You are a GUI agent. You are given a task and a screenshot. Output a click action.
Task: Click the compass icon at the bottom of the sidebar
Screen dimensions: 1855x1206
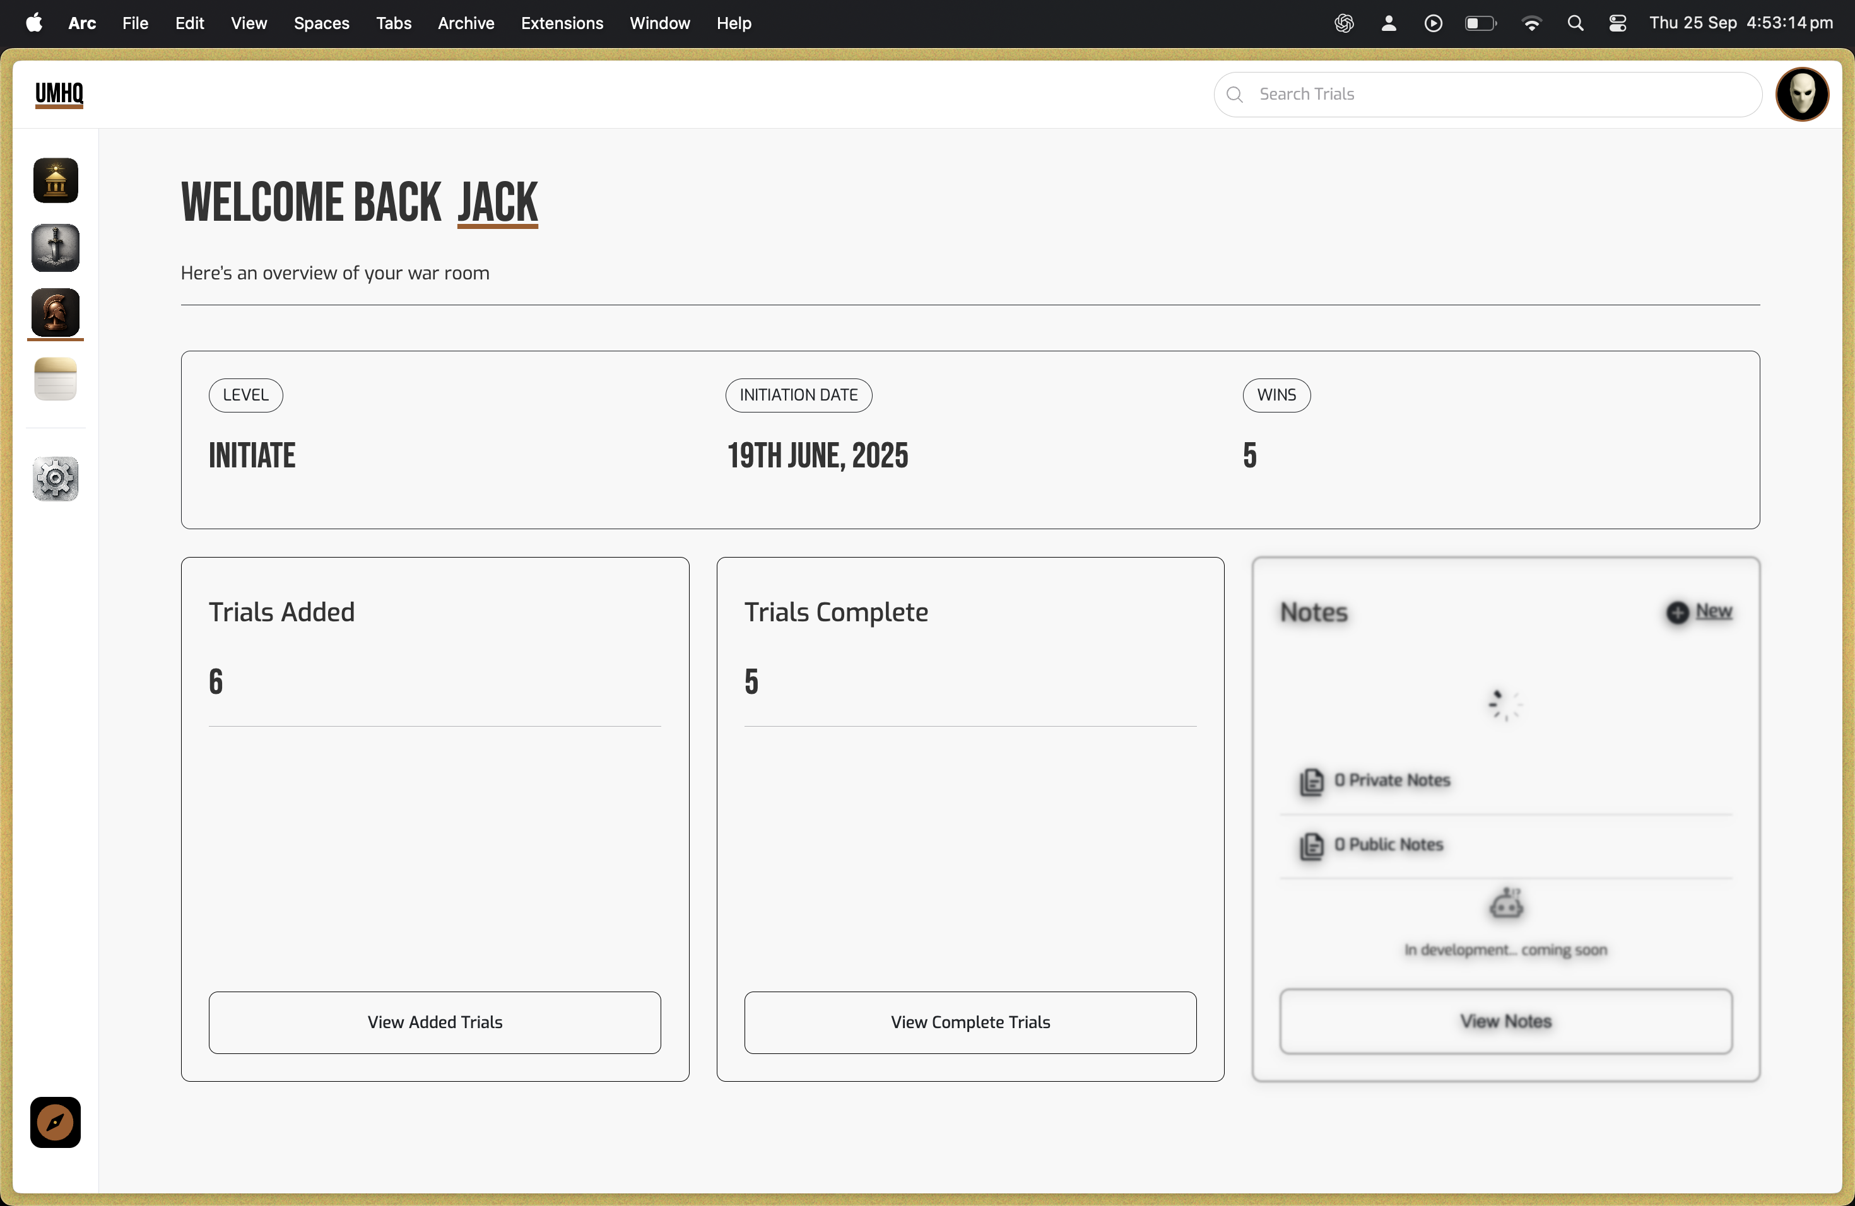[x=56, y=1122]
